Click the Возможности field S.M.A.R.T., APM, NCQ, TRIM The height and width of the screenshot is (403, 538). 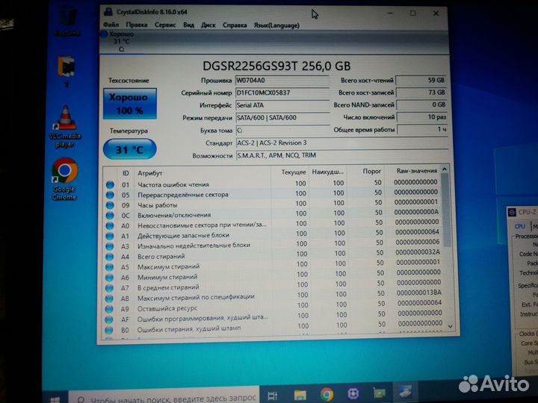341,155
